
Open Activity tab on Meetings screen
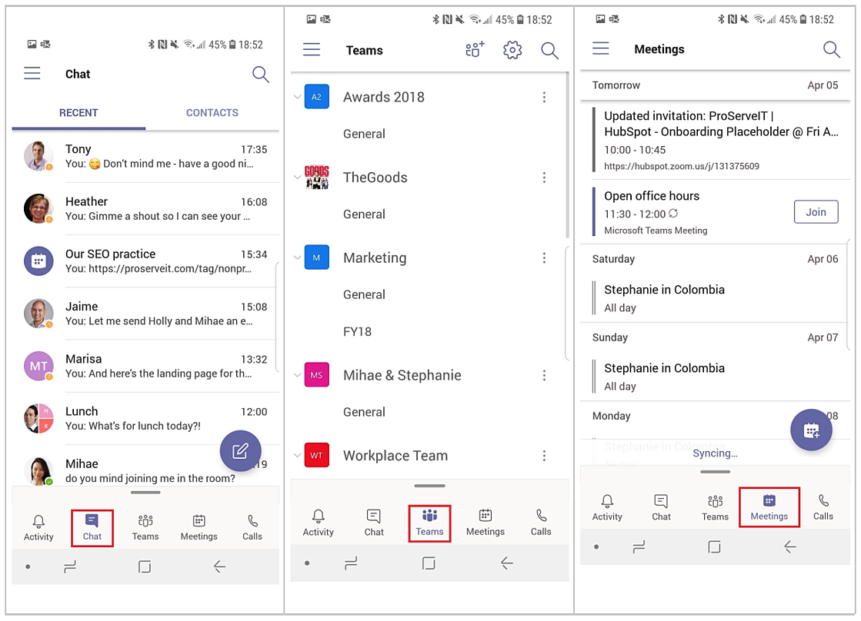click(x=607, y=507)
